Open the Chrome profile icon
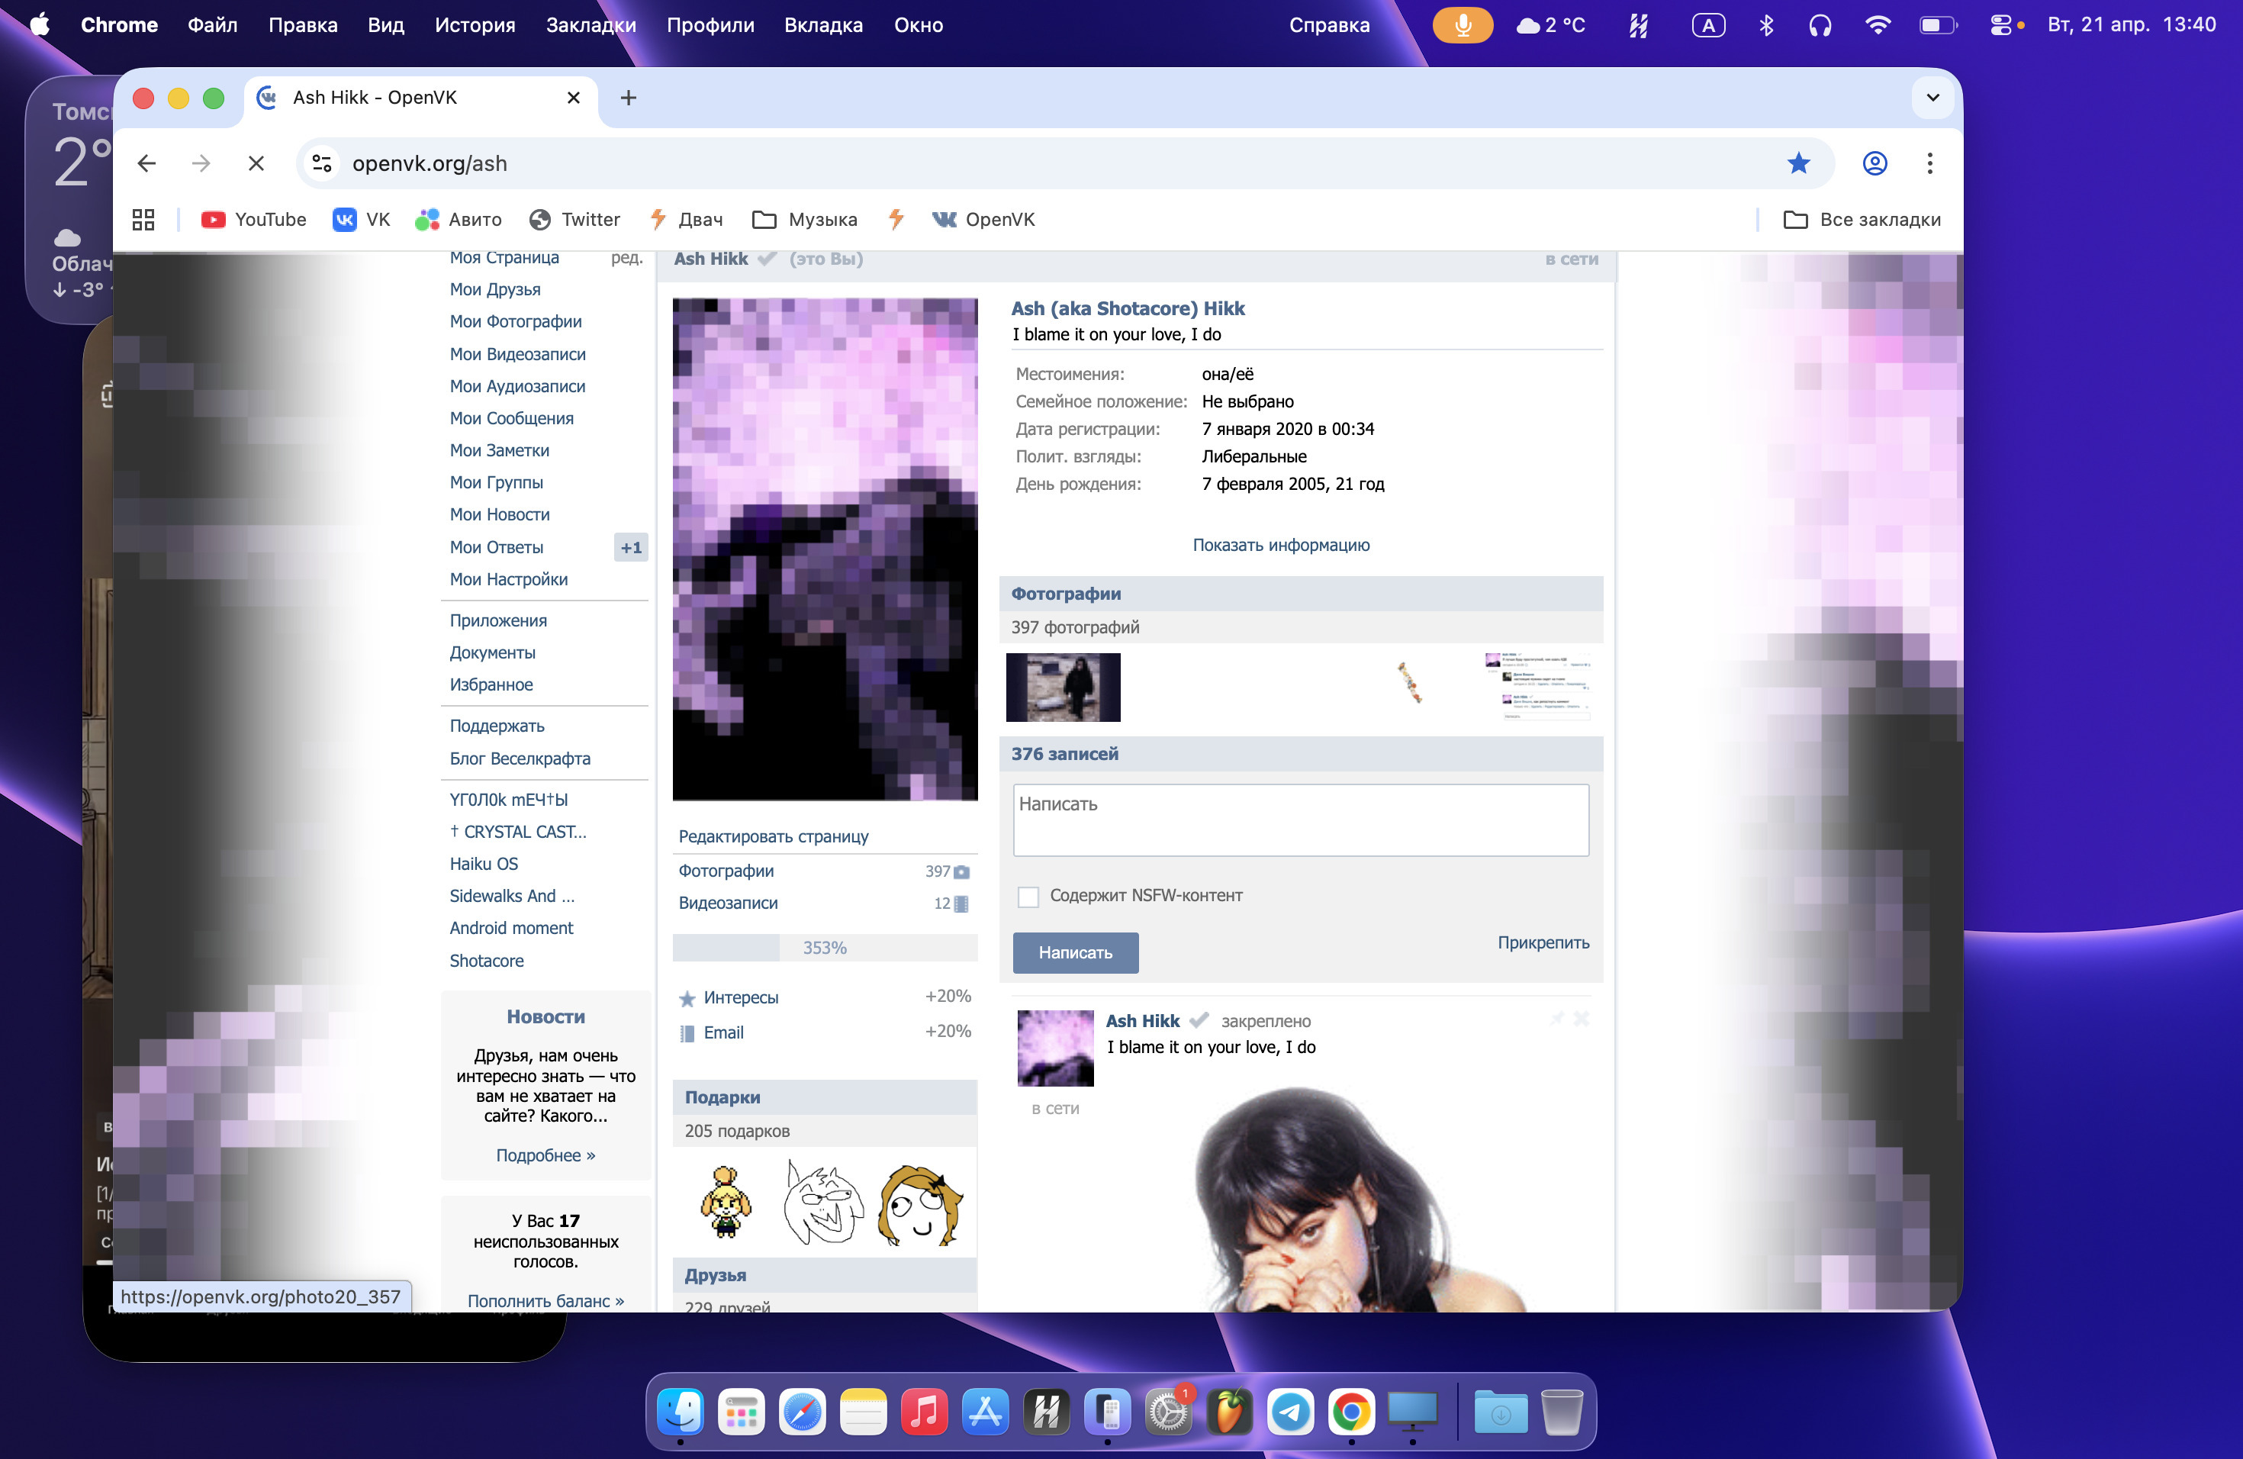Viewport: 2243px width, 1459px height. click(1875, 164)
